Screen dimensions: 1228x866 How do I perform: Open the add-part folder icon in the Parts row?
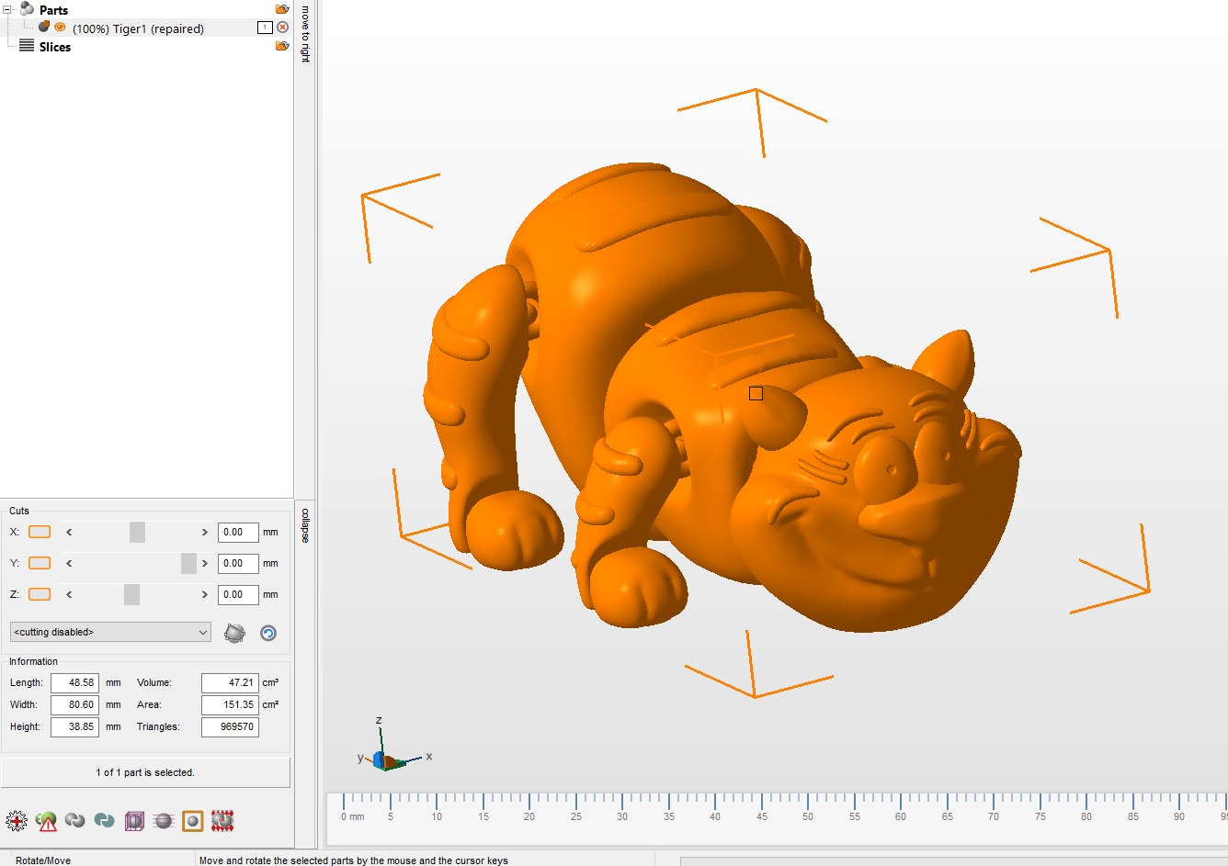pos(282,9)
